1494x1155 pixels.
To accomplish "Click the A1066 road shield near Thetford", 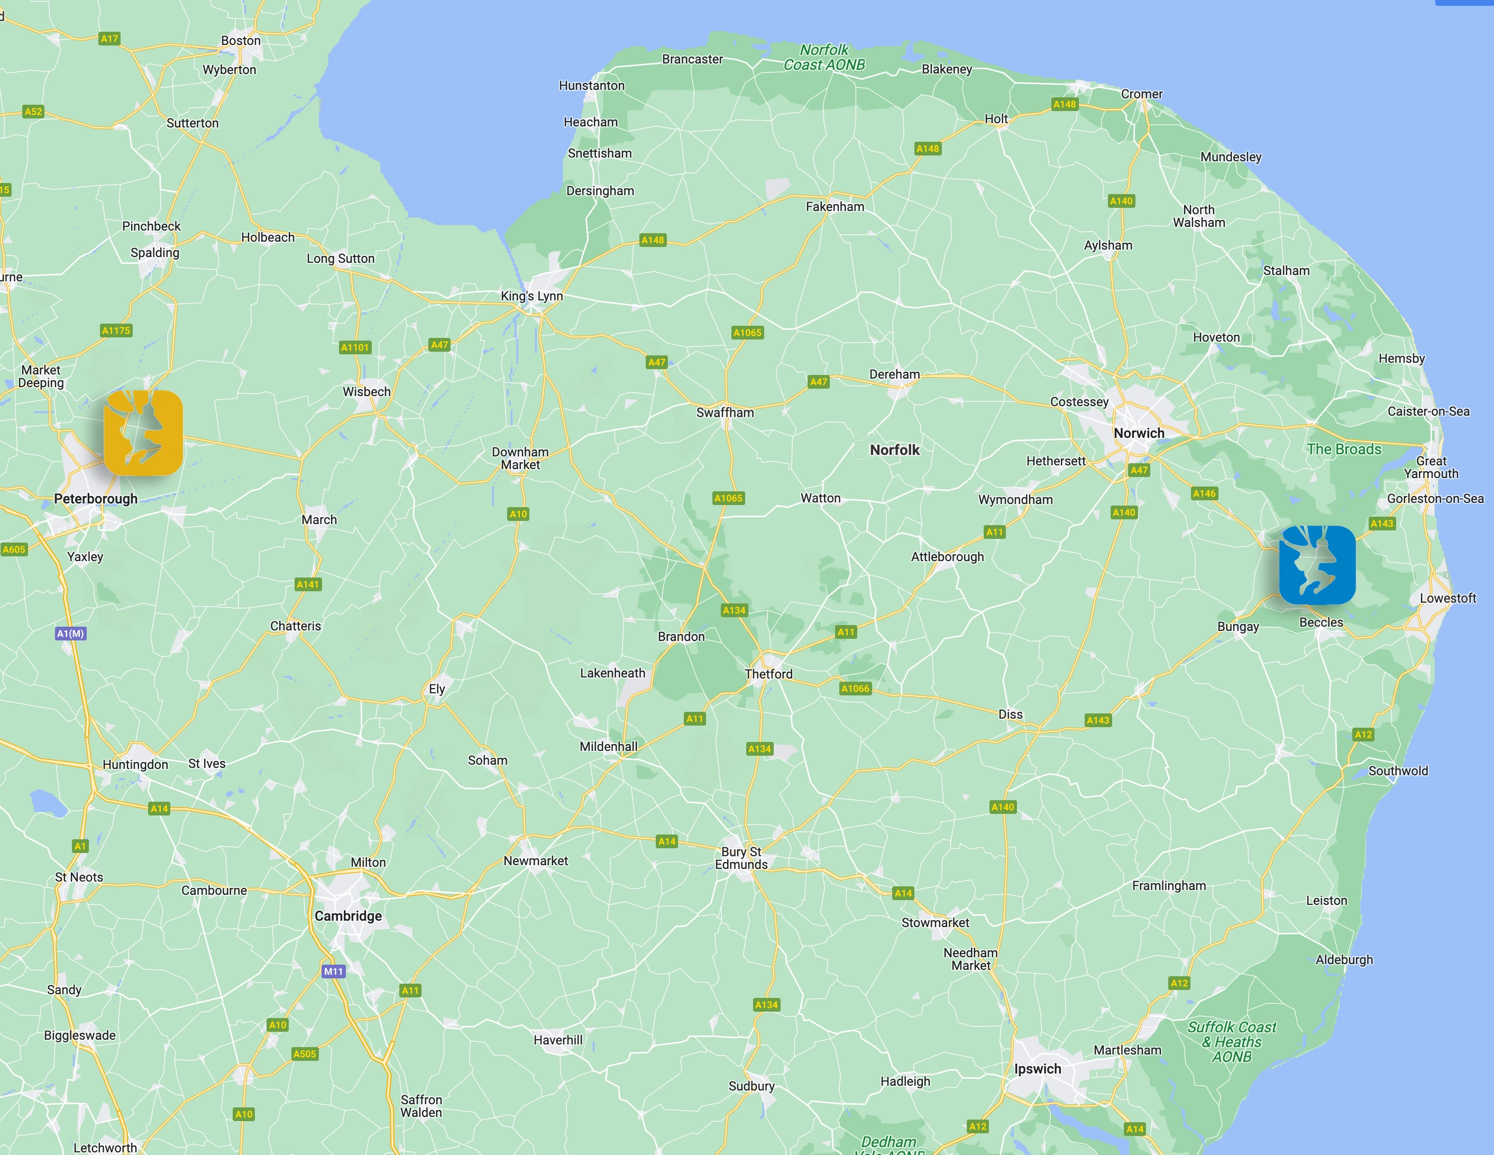I will point(855,689).
